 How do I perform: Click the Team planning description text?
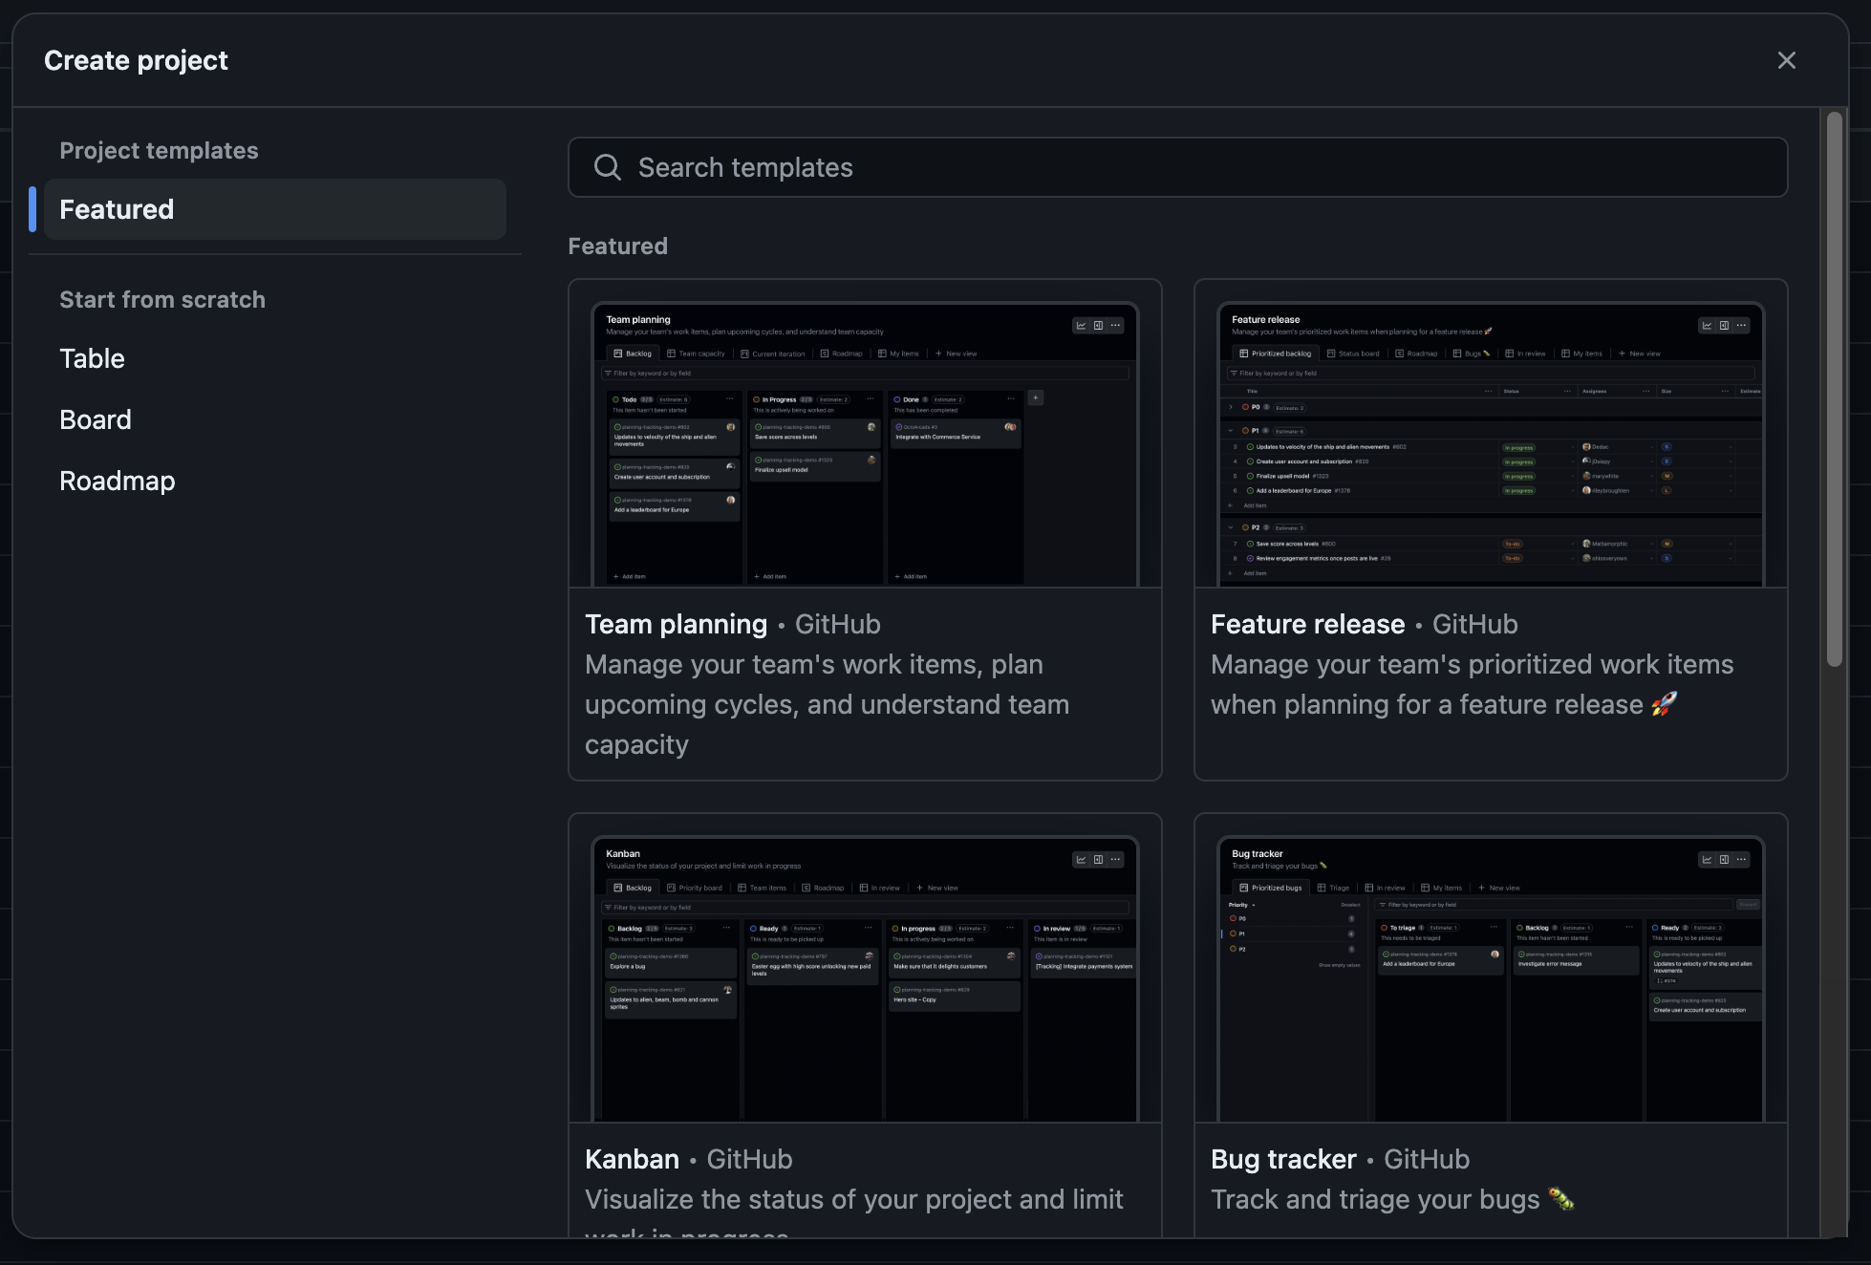(x=827, y=704)
